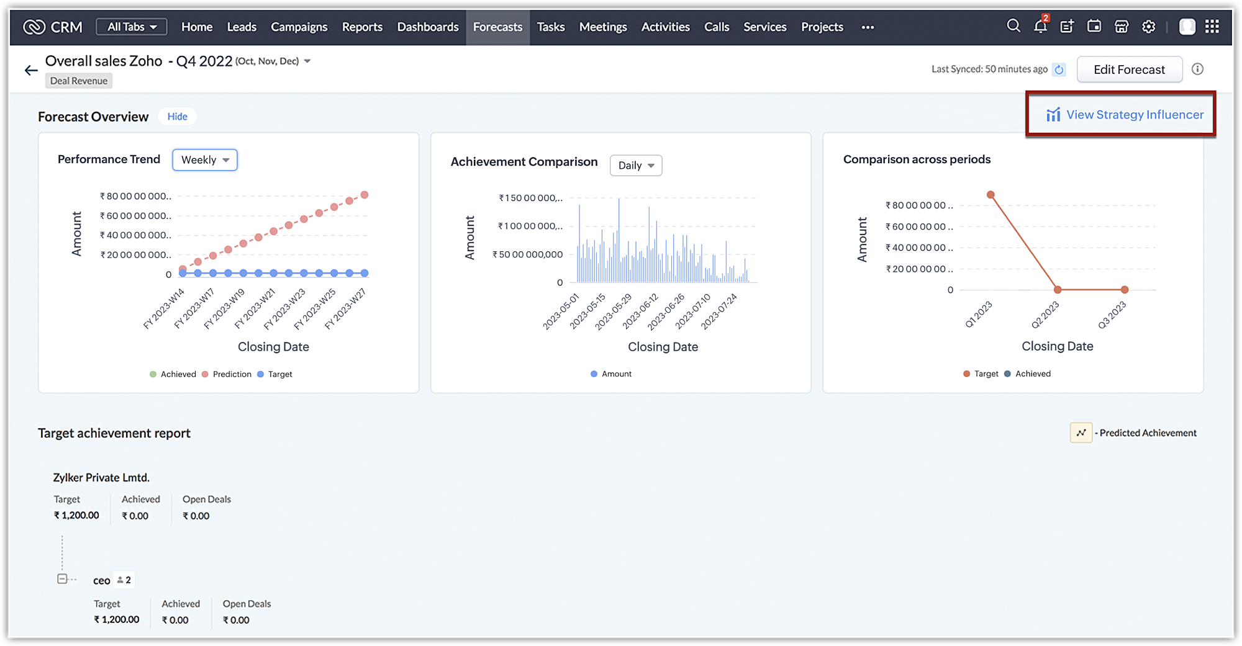The image size is (1242, 646).
Task: Open the Reports tab
Action: 362,27
